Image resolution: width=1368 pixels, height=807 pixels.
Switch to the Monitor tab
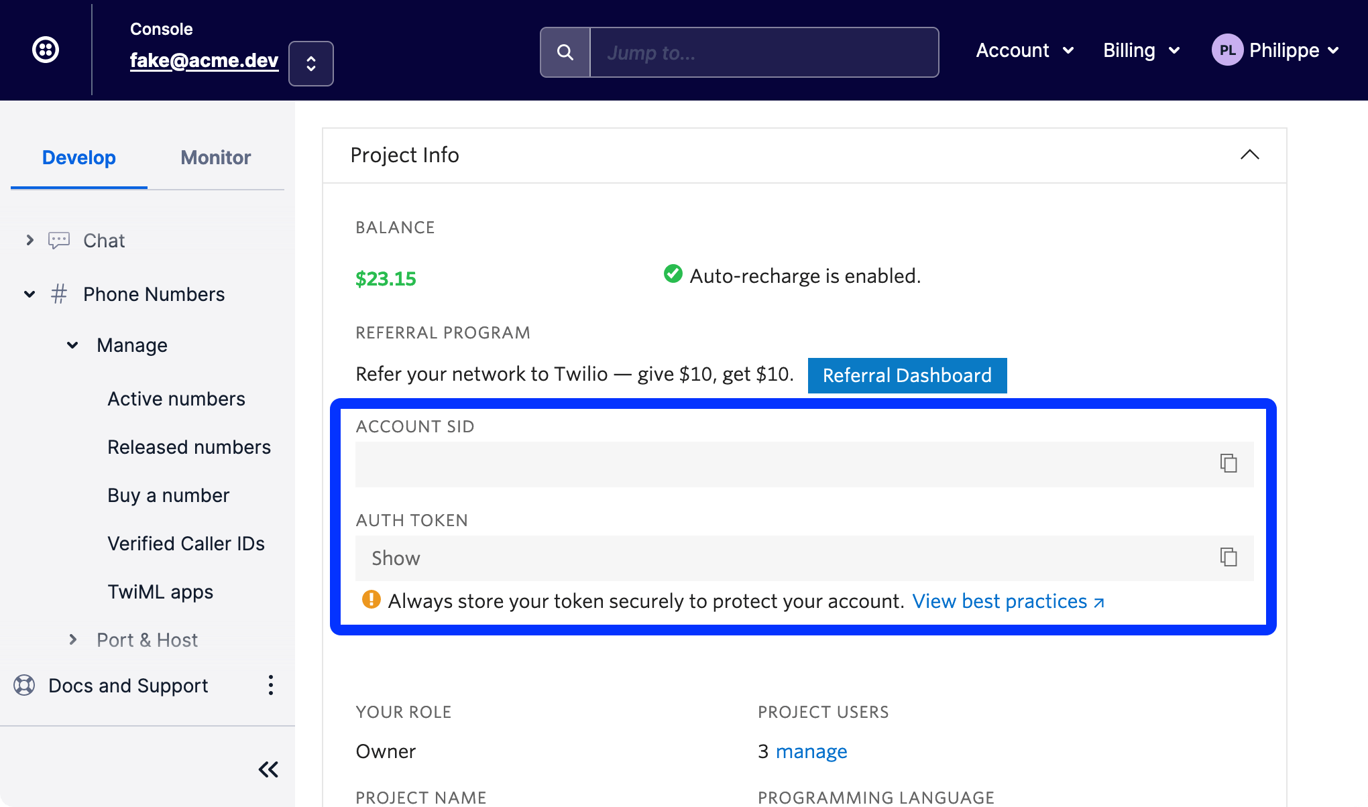[x=215, y=158]
